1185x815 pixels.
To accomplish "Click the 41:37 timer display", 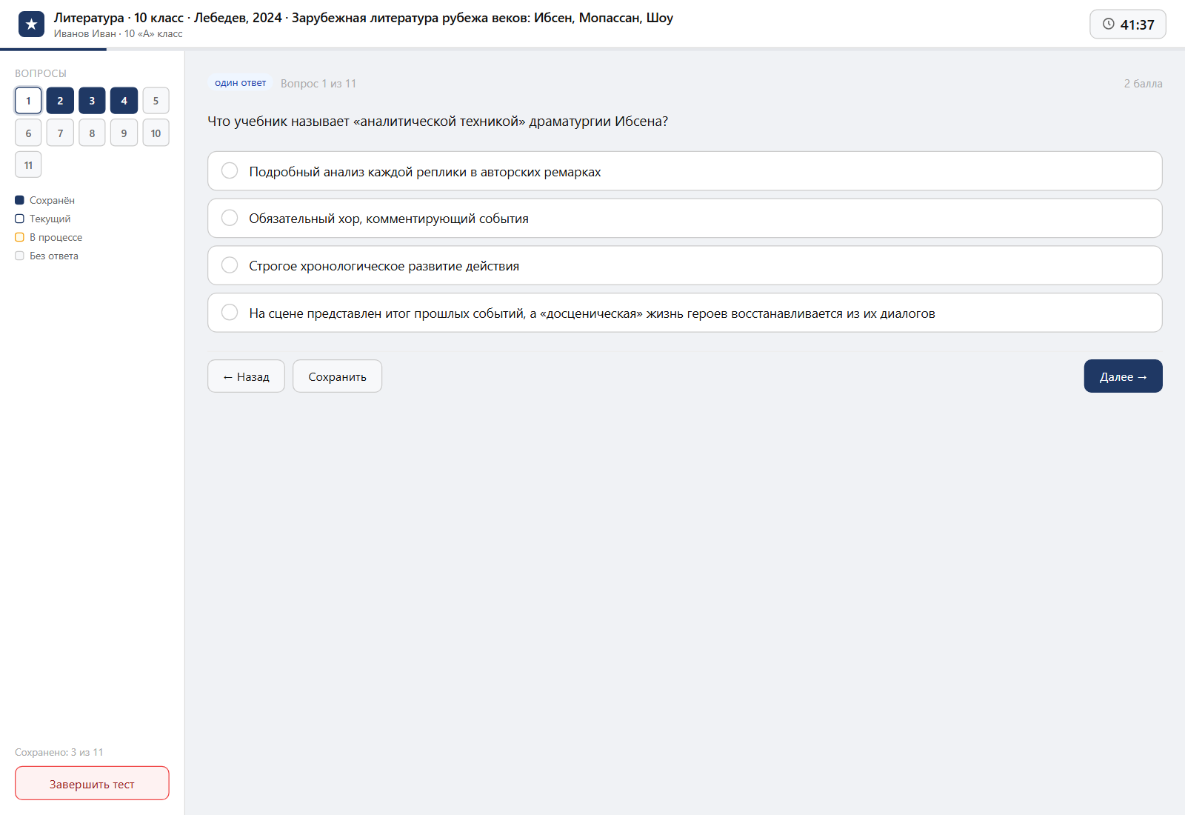I will pyautogui.click(x=1128, y=24).
